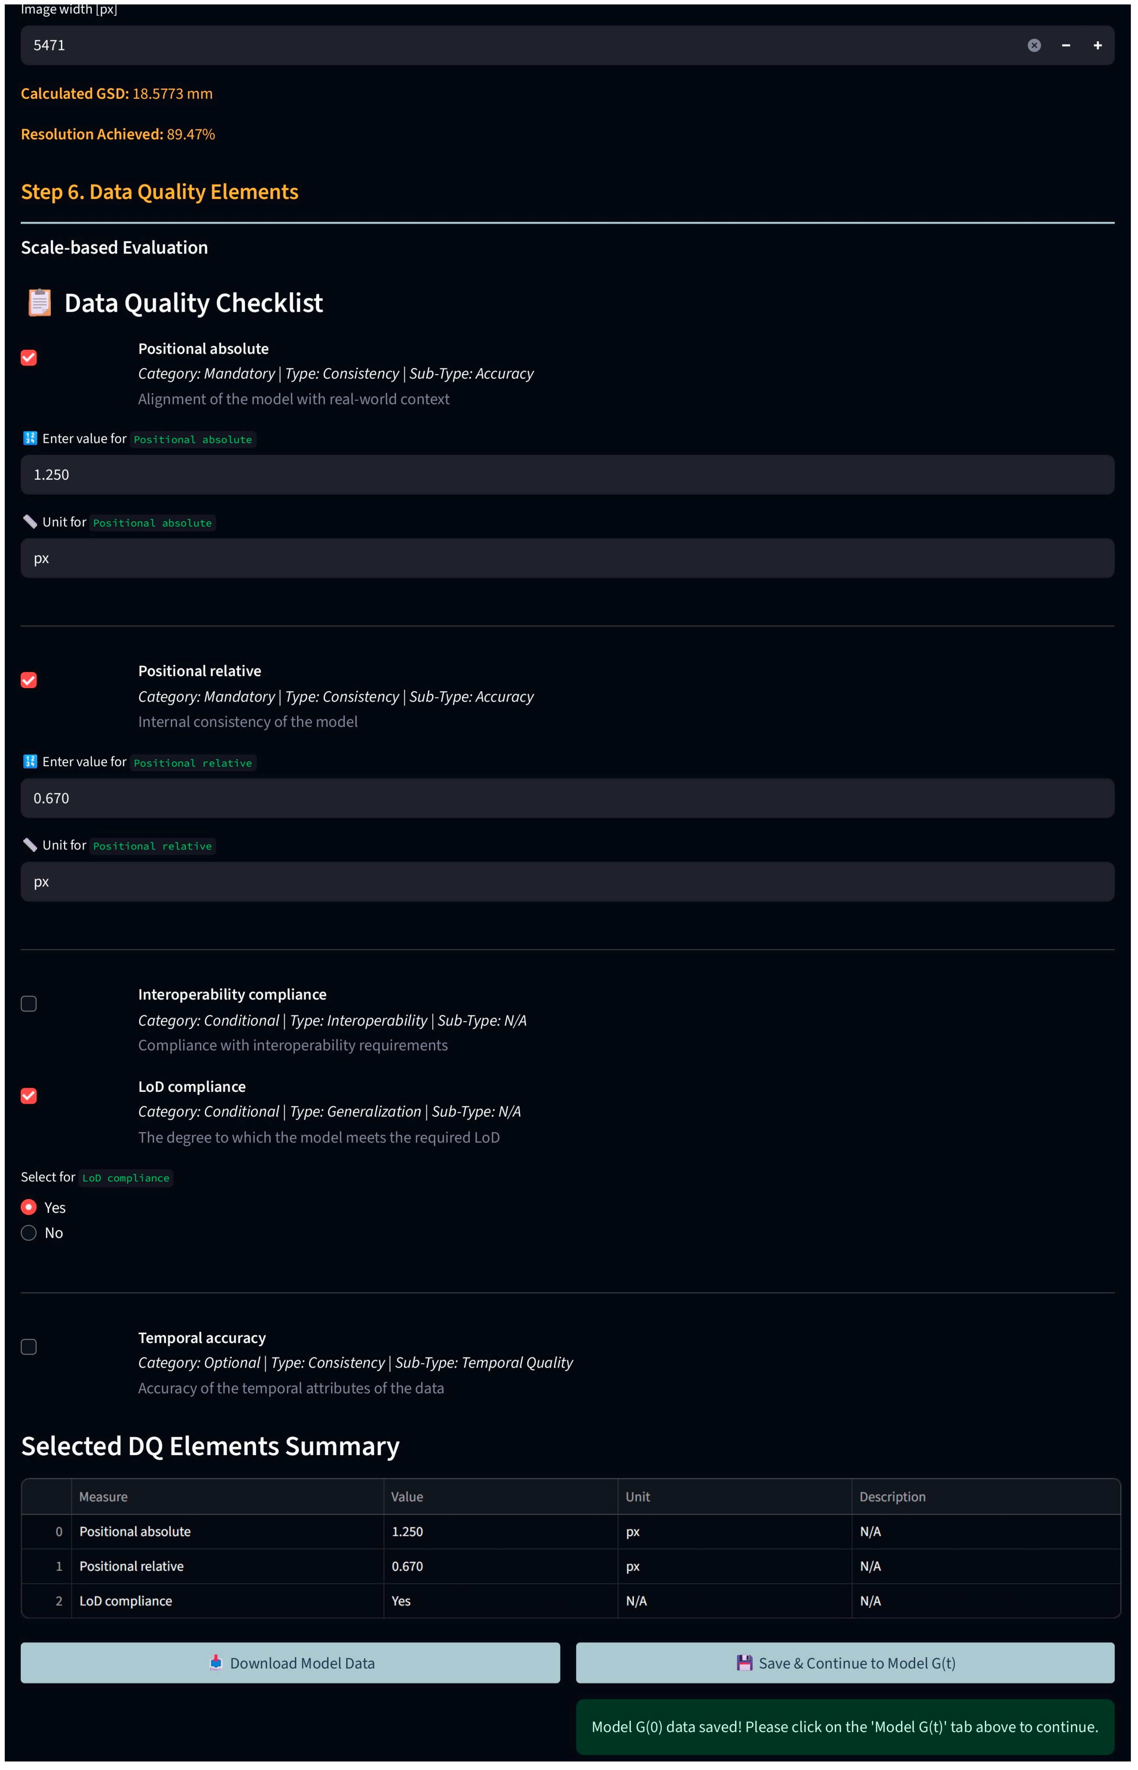Uncheck the Positional absolute checkbox

tap(29, 358)
